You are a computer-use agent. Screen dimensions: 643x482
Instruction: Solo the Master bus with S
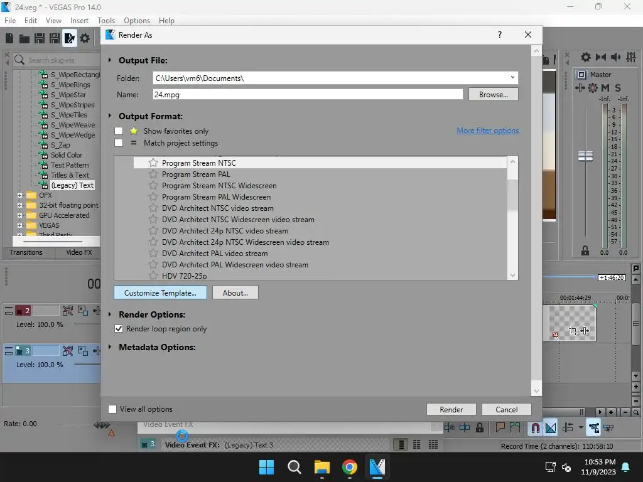point(618,88)
